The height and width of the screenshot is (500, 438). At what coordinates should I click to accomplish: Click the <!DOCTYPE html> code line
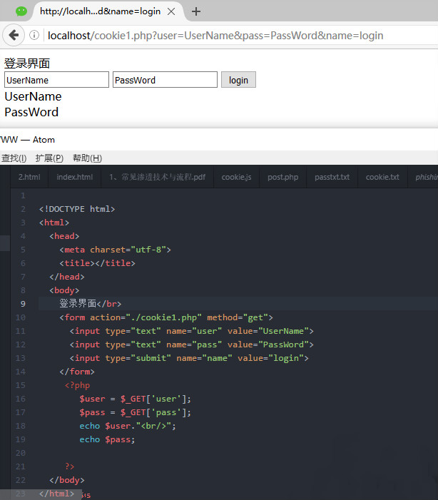click(77, 209)
